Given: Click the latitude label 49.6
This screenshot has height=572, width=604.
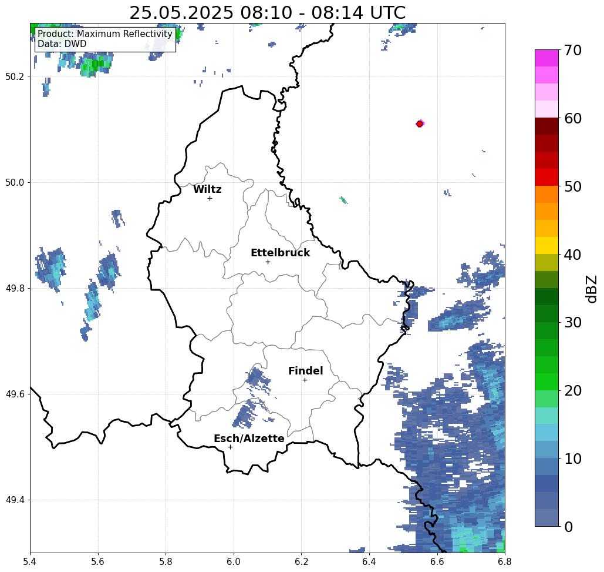Looking at the screenshot, I should coord(14,394).
